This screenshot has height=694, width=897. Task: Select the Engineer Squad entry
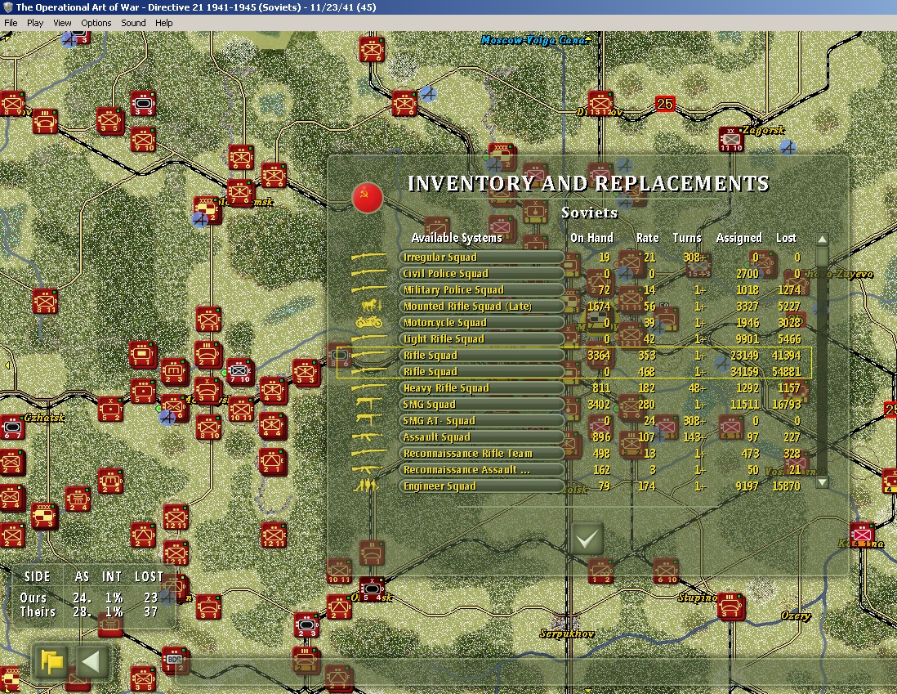pyautogui.click(x=482, y=486)
